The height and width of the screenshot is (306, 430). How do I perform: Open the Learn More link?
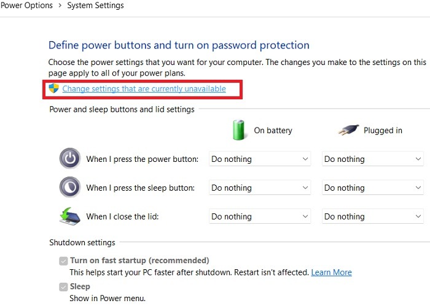point(331,272)
